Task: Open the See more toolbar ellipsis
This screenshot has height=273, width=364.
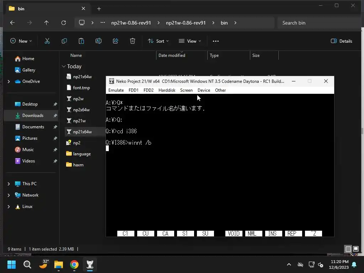Action: (x=216, y=41)
